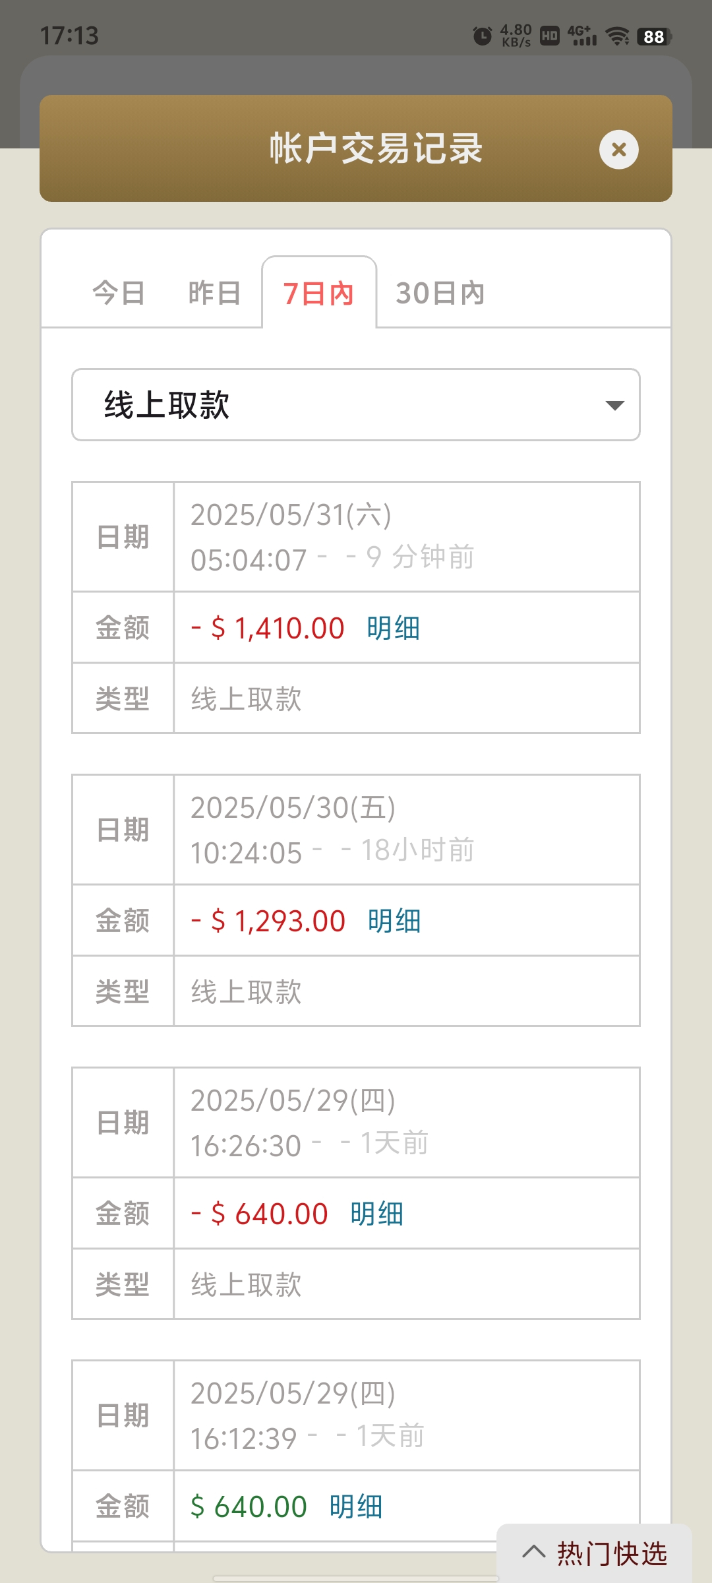
Task: Click the dropdown arrow triangle
Action: point(614,406)
